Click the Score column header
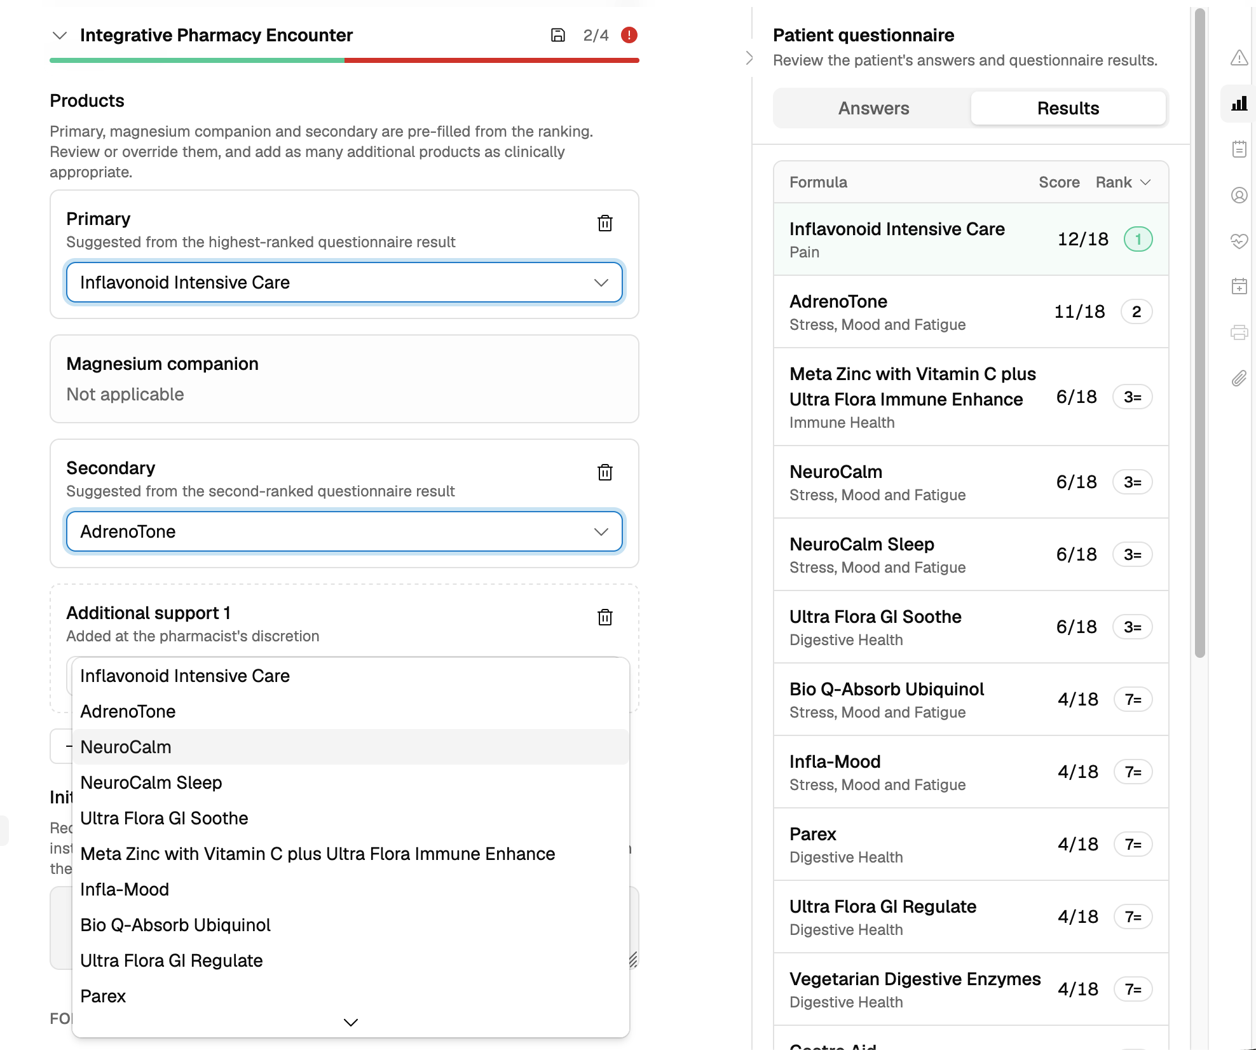 (1058, 182)
